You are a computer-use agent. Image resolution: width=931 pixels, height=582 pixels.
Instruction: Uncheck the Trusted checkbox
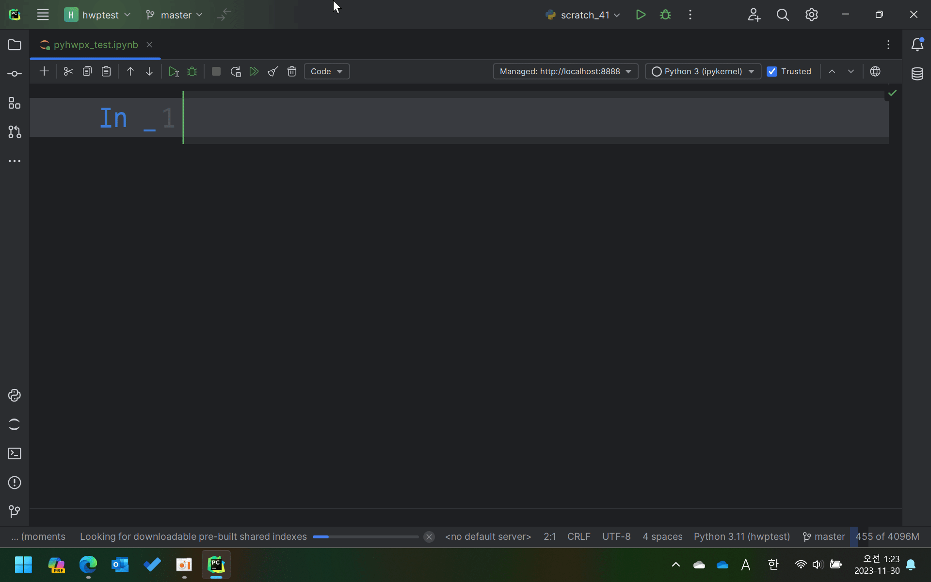(772, 71)
